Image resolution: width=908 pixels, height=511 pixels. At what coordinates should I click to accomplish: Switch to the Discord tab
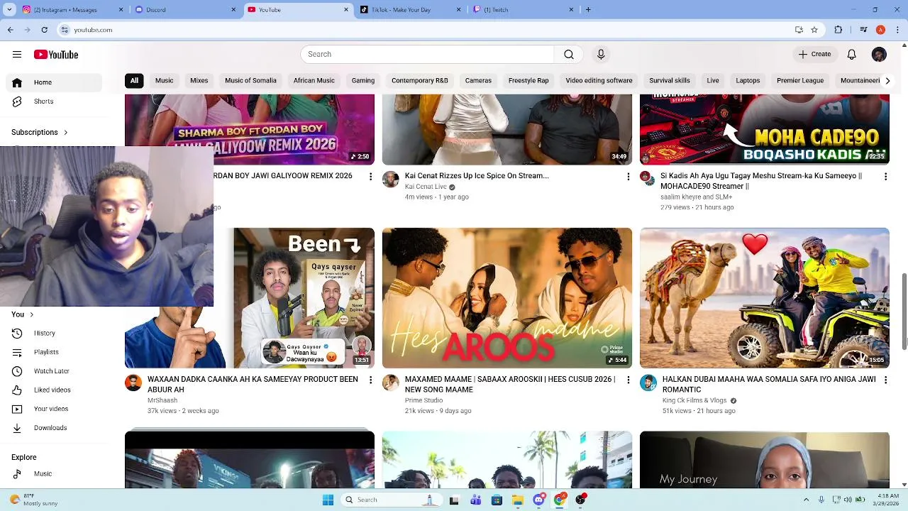pos(184,10)
